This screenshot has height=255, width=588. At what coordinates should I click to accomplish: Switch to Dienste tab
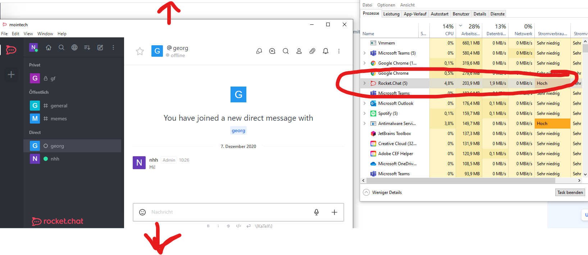click(x=497, y=14)
